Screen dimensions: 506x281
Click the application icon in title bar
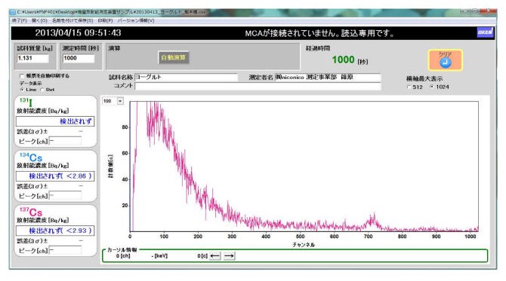coord(13,12)
